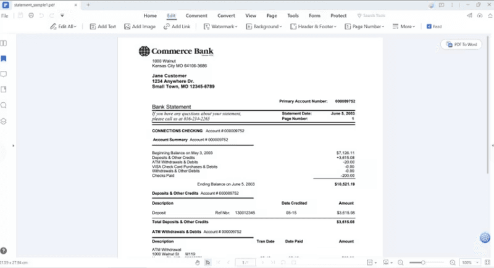Collapse the ribbon with up-arrow icon
This screenshot has height=268, width=494.
(490, 15)
